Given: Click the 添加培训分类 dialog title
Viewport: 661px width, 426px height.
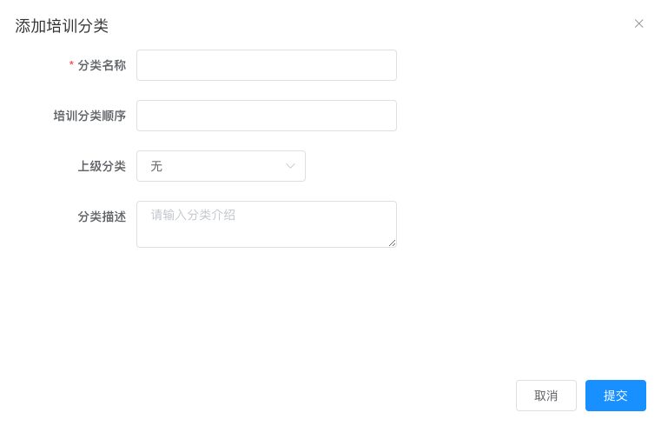Looking at the screenshot, I should tap(62, 26).
